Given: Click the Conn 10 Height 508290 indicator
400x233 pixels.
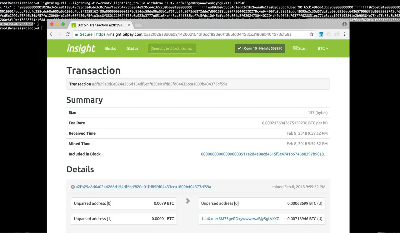Looking at the screenshot, I should 260,48.
